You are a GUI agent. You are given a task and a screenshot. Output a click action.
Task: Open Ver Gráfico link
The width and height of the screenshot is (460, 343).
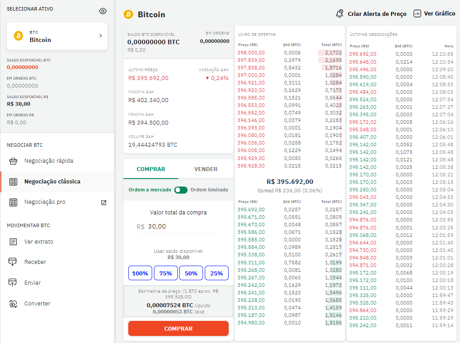click(x=440, y=14)
